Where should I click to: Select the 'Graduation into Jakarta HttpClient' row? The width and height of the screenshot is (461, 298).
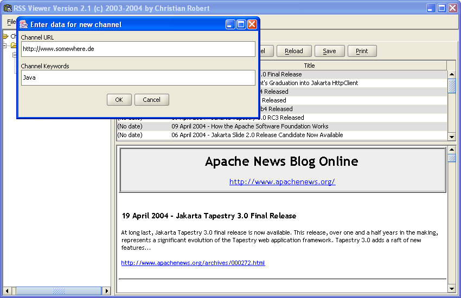[x=353, y=83]
